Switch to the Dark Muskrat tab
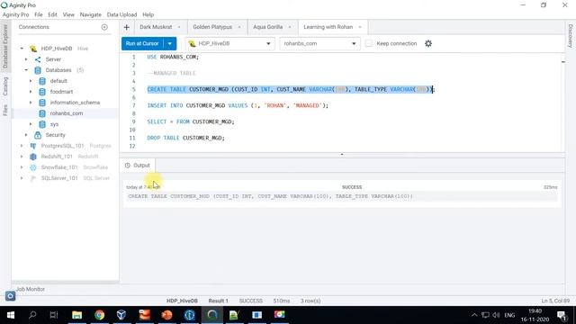 (x=156, y=27)
